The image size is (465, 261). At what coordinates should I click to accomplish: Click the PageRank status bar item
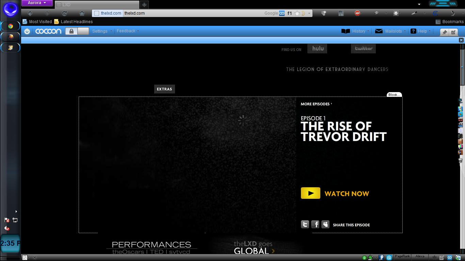402,257
